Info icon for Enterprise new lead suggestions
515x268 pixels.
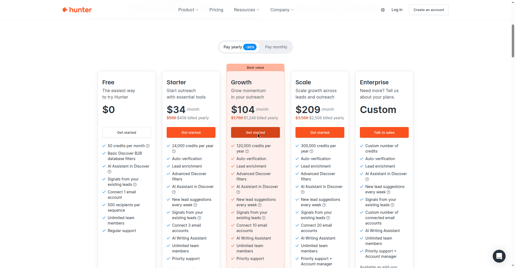[389, 192]
